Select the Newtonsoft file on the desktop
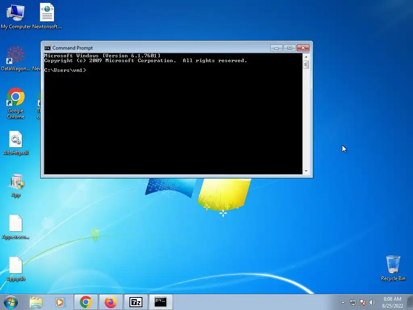 click(47, 16)
